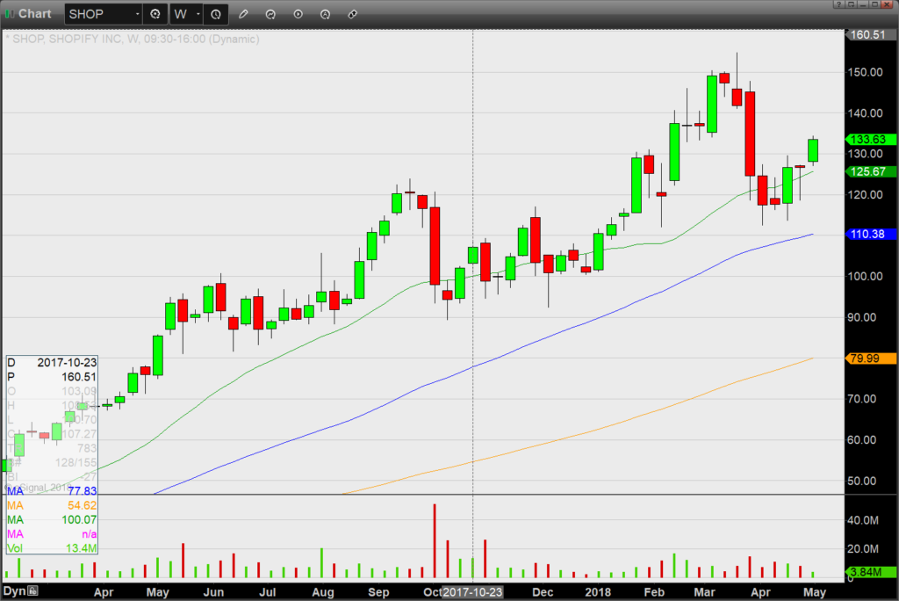Click the replay play-circle icon
The image size is (899, 601).
[x=298, y=14]
